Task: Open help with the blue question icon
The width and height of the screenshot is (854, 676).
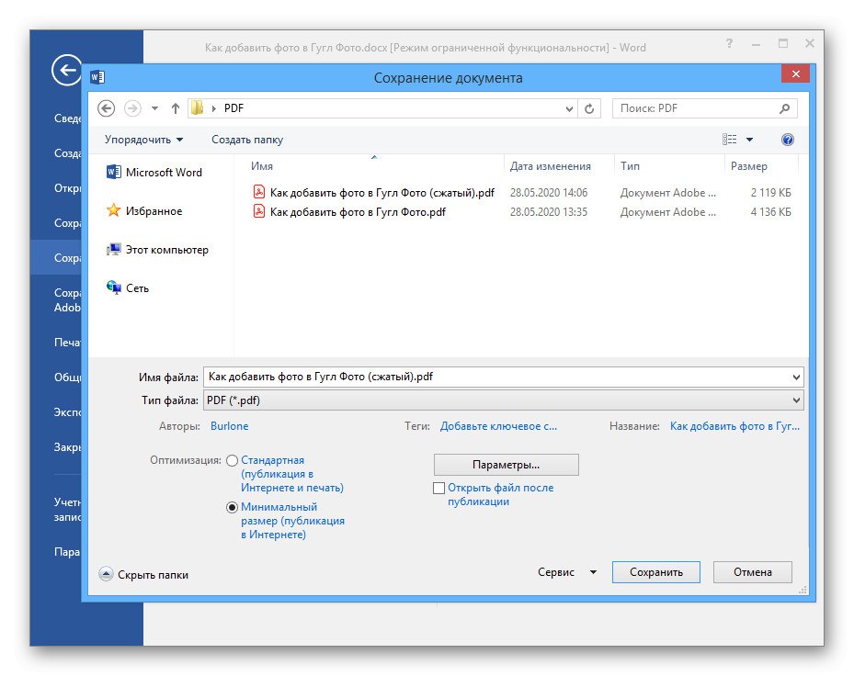Action: click(787, 140)
